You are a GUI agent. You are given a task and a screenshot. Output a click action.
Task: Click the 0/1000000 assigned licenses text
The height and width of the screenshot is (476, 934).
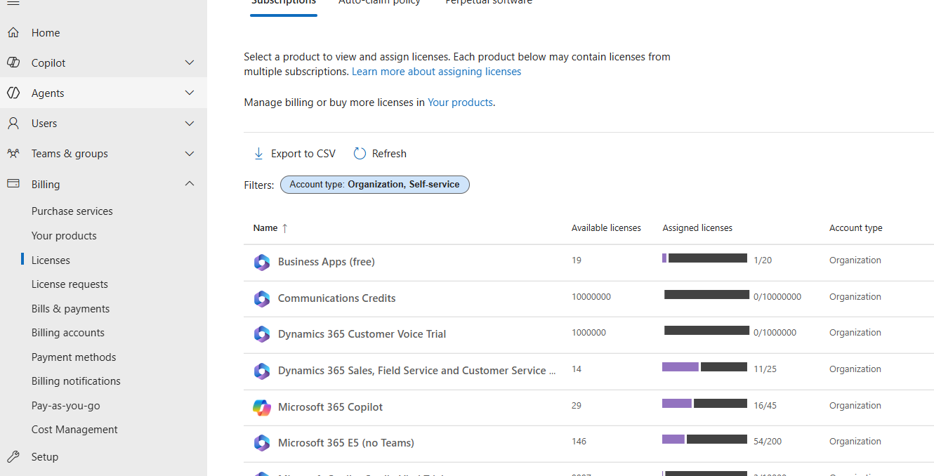[x=775, y=333]
